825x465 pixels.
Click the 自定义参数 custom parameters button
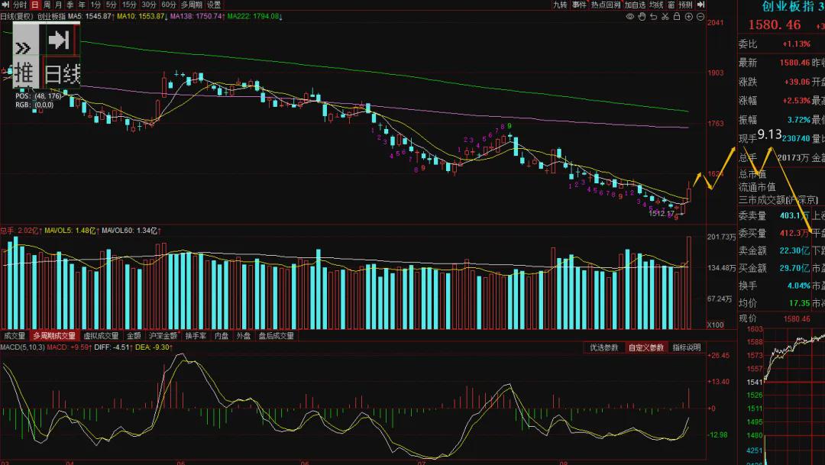click(x=646, y=347)
